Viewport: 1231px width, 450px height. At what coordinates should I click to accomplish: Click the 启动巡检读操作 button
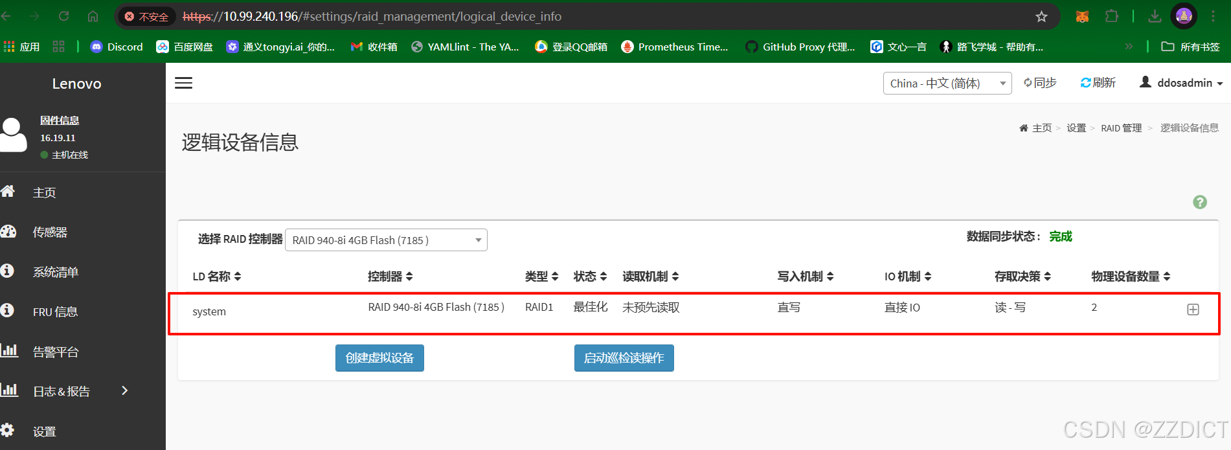pyautogui.click(x=624, y=358)
